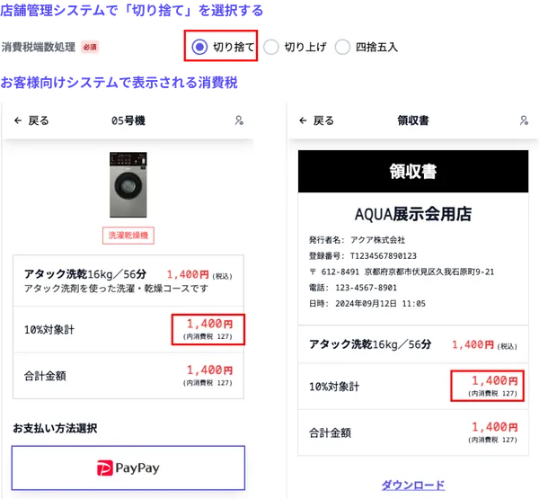The height and width of the screenshot is (499, 539).
Task: Open user icon on 05号機 screen
Action: (239, 120)
